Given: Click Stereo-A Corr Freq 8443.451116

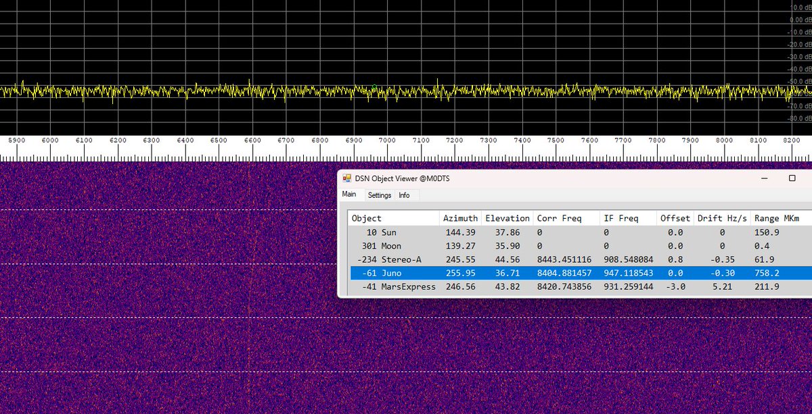Looking at the screenshot, I should (x=563, y=259).
